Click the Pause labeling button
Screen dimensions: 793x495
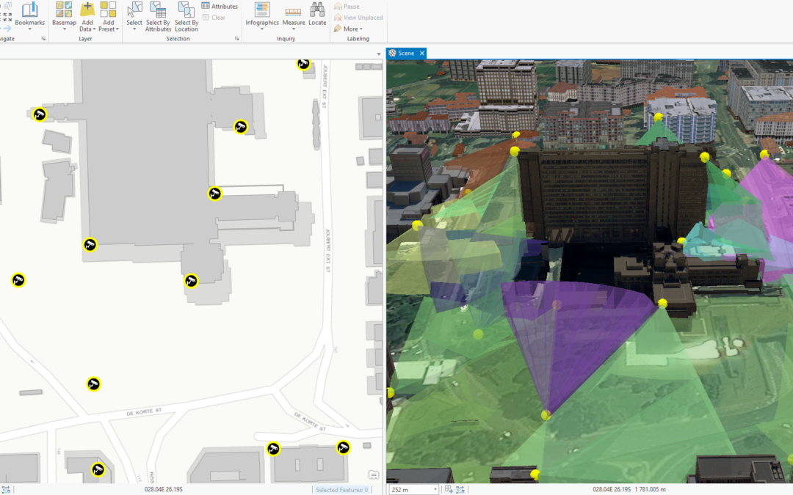347,6
